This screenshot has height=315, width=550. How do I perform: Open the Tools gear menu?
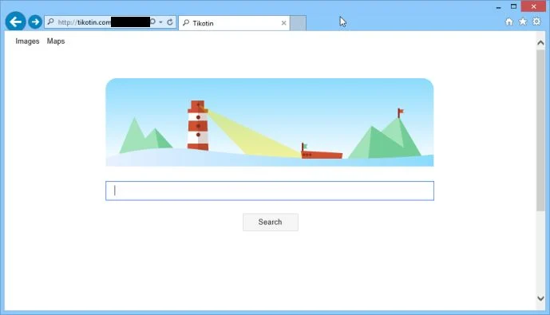[536, 22]
